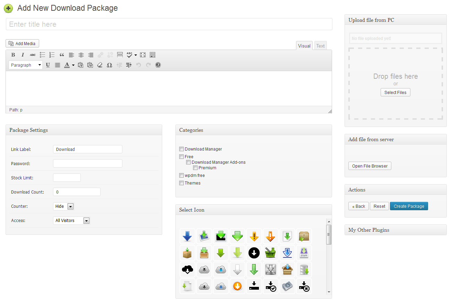Image resolution: width=452 pixels, height=307 pixels.
Task: Toggle fullscreen editor mode
Action: pos(143,55)
